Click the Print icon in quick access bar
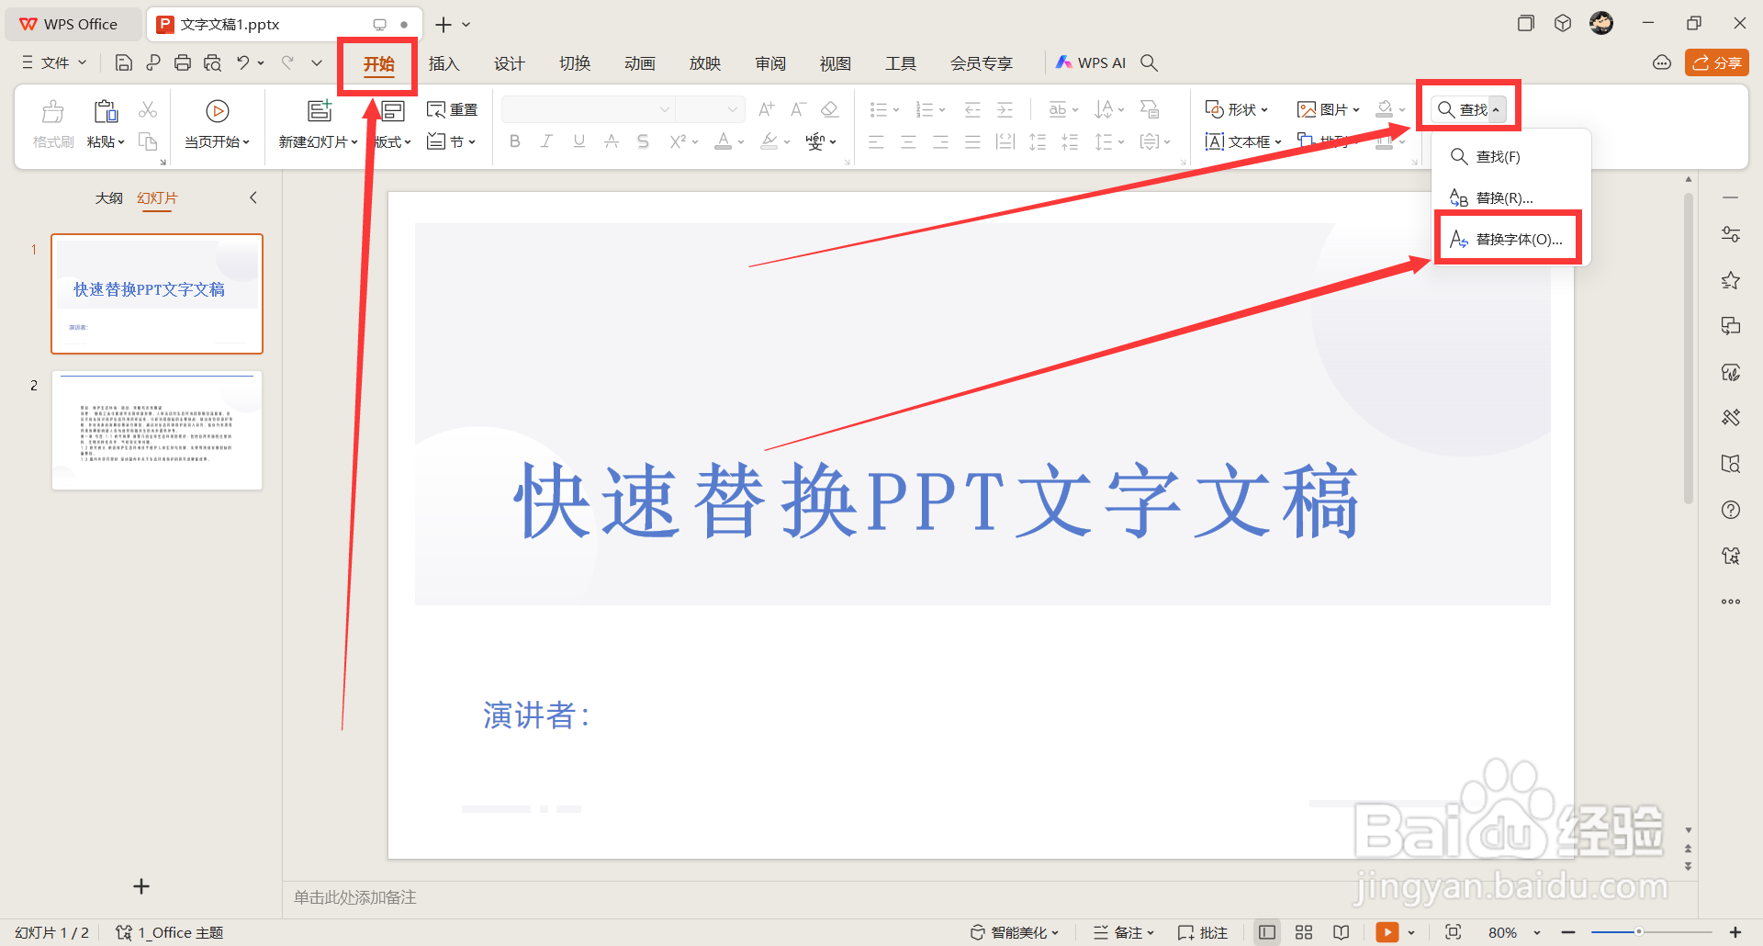This screenshot has height=946, width=1763. (183, 62)
